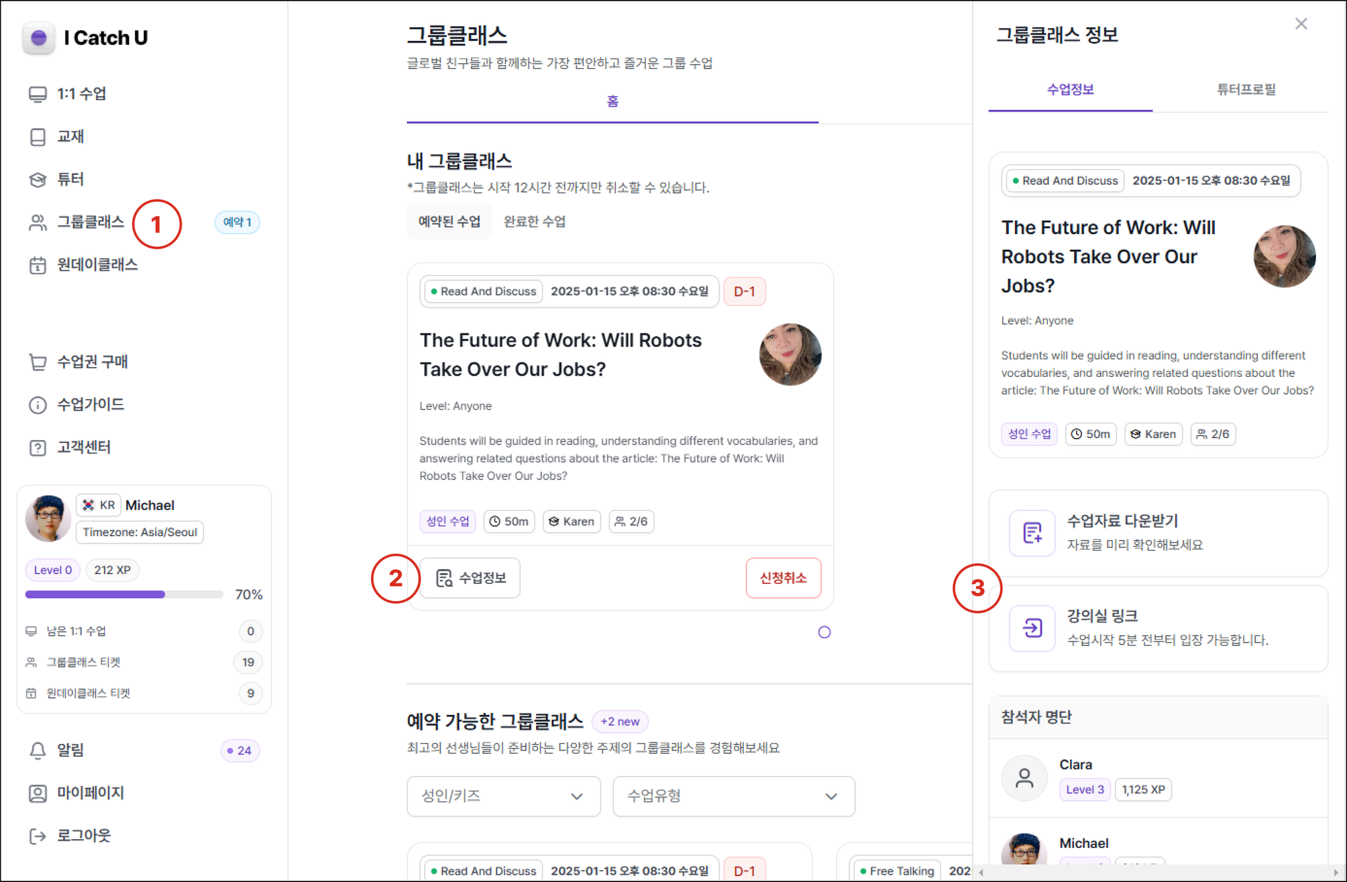Open the 수업유형 dropdown
Image resolution: width=1347 pixels, height=882 pixels.
(733, 796)
